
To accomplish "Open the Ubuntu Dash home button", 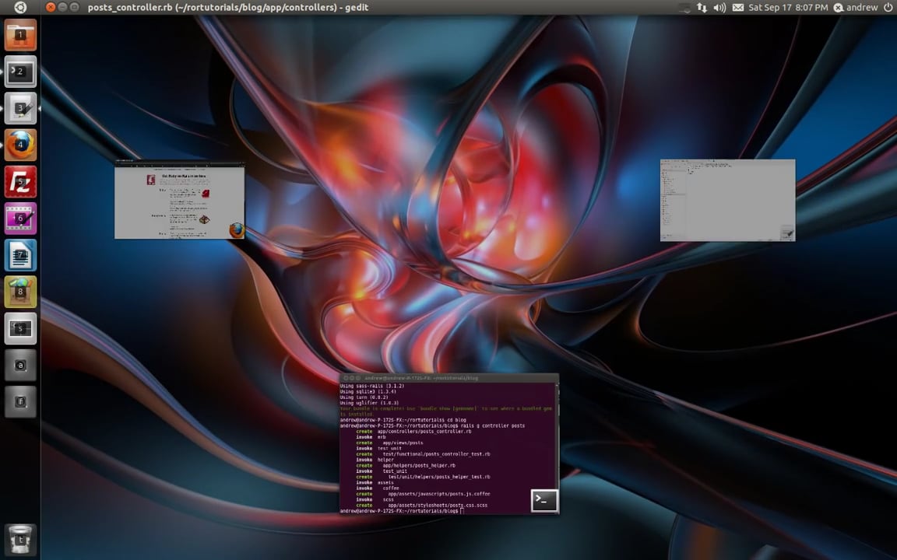I will click(20, 7).
